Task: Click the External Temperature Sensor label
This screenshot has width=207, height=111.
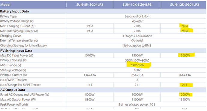Action: click(19, 40)
